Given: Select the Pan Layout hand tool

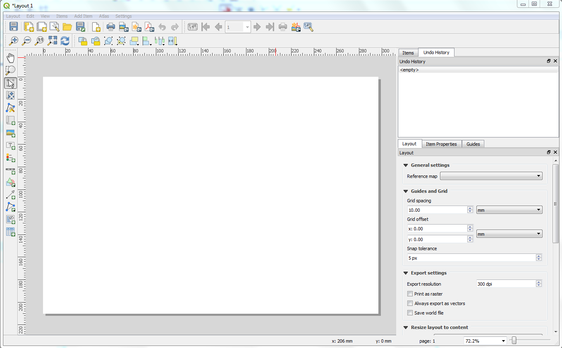Looking at the screenshot, I should pyautogui.click(x=10, y=58).
